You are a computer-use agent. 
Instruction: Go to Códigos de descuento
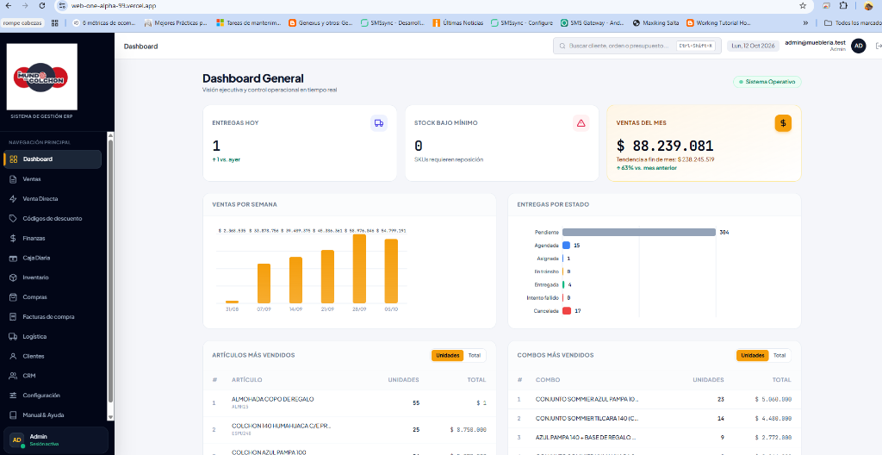point(53,219)
